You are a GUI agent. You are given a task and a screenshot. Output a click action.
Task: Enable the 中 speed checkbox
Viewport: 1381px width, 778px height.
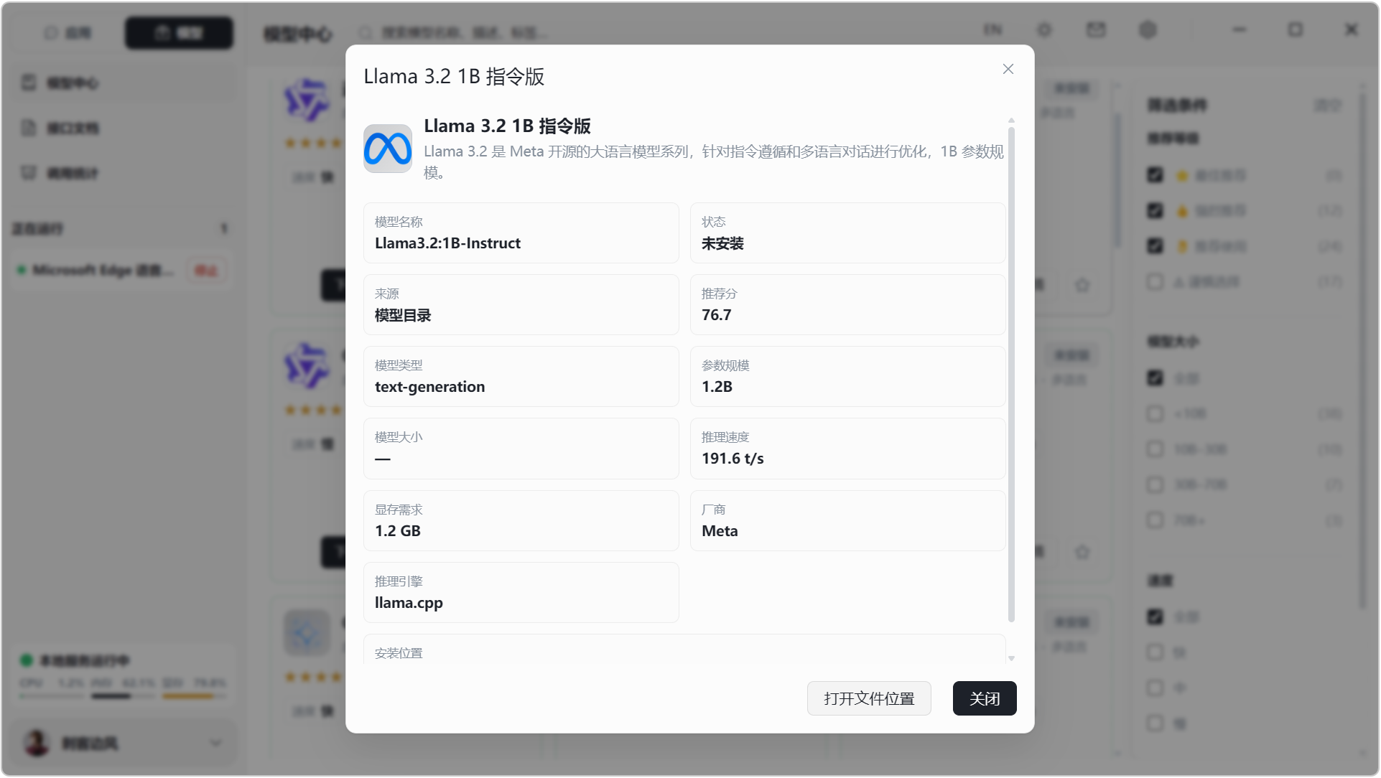1156,688
